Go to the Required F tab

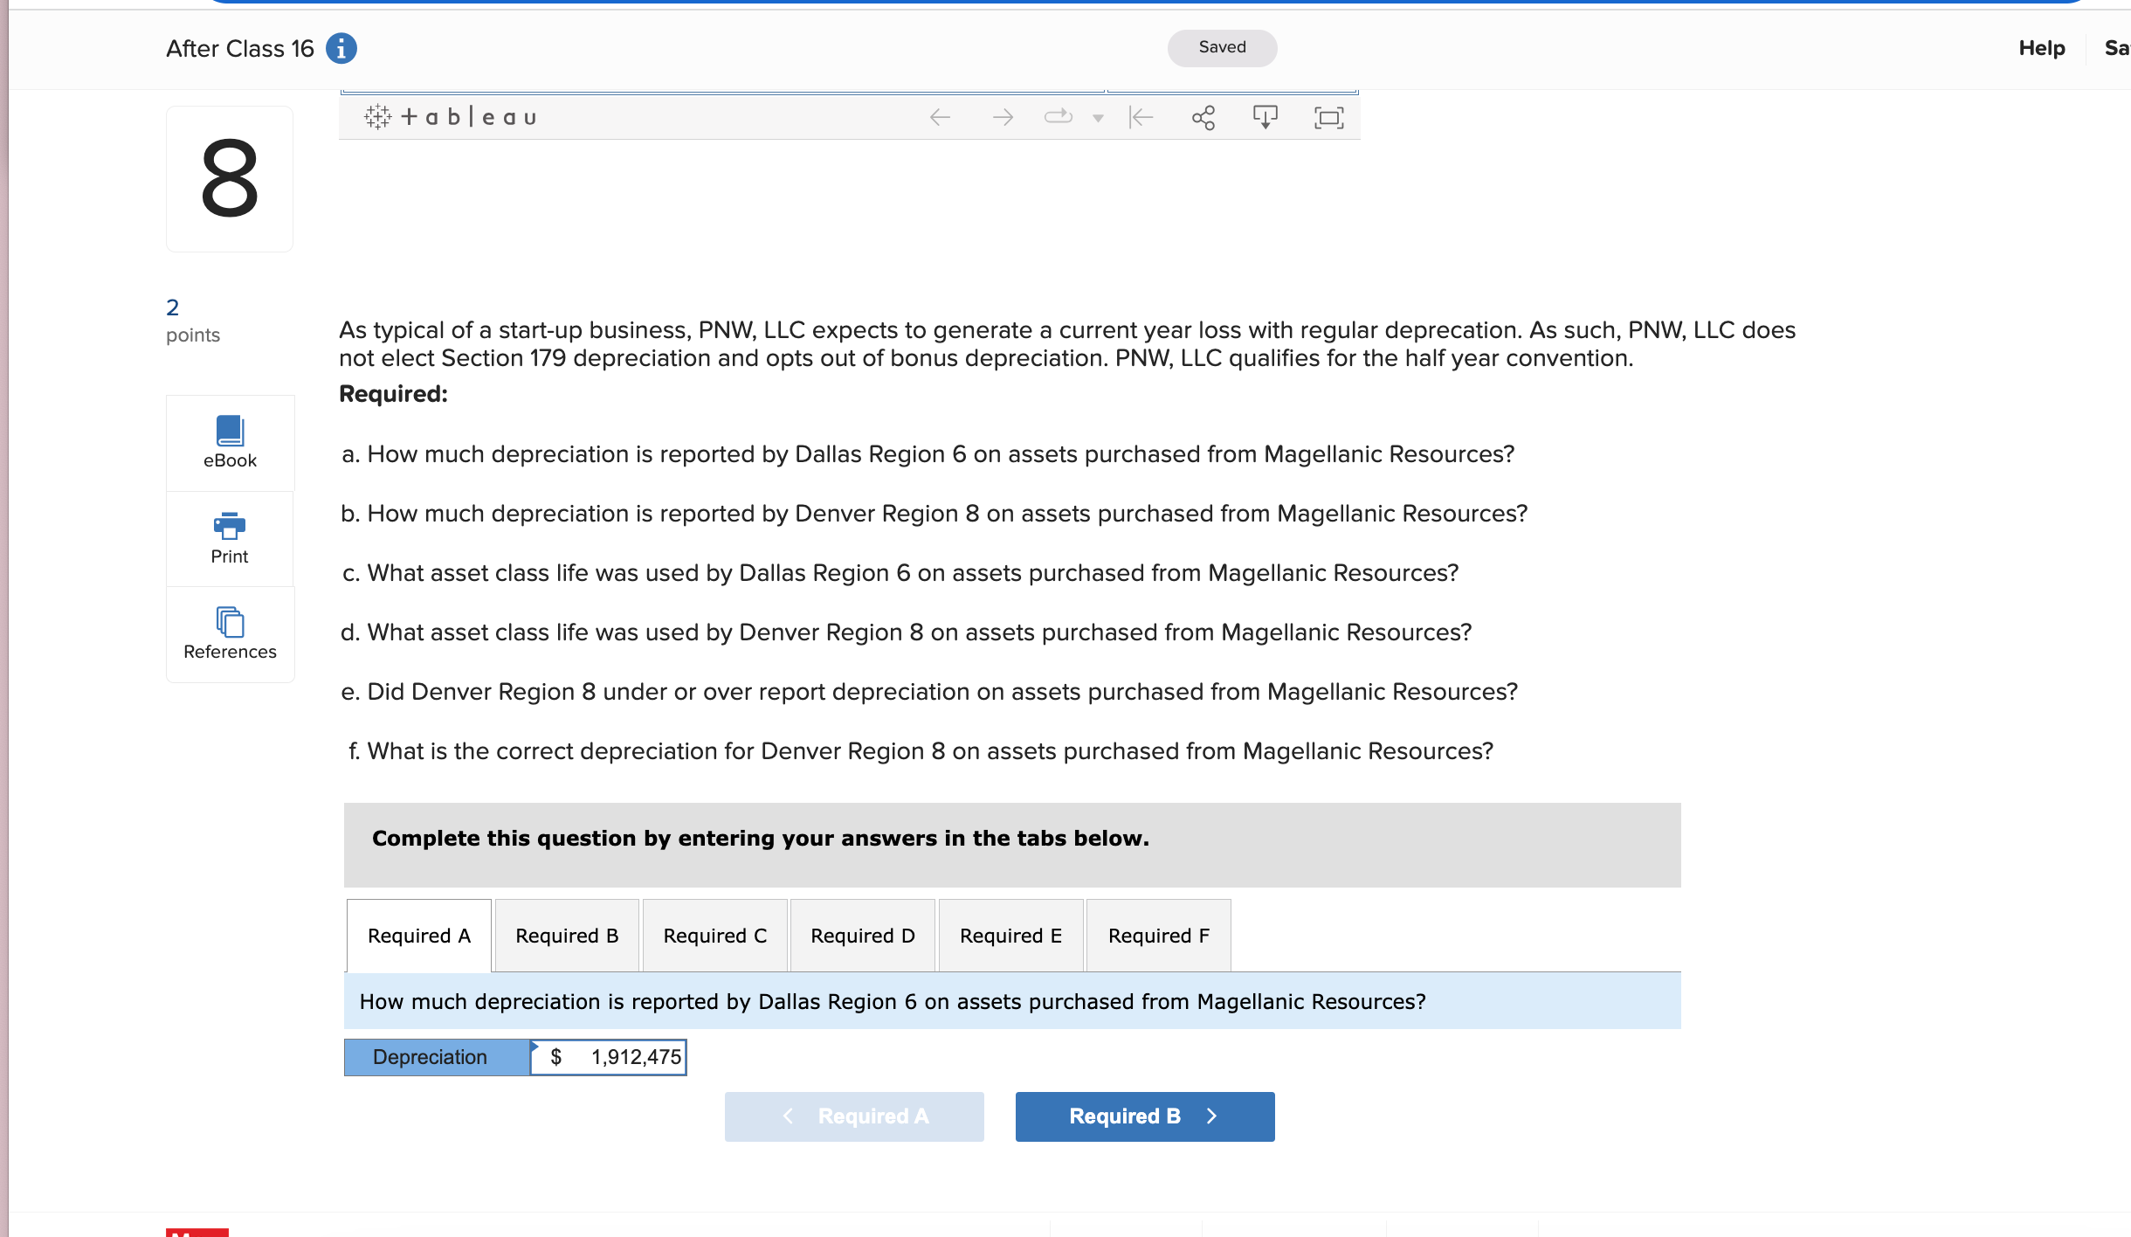[x=1158, y=936]
